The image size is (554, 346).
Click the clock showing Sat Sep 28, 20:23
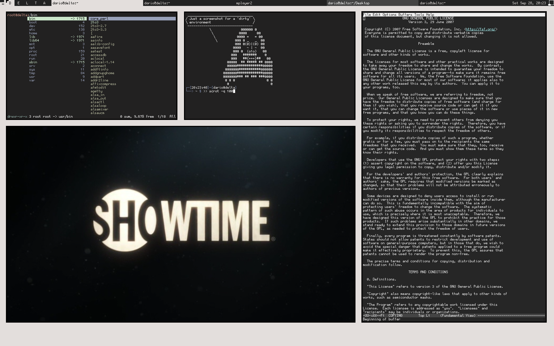pos(529,3)
